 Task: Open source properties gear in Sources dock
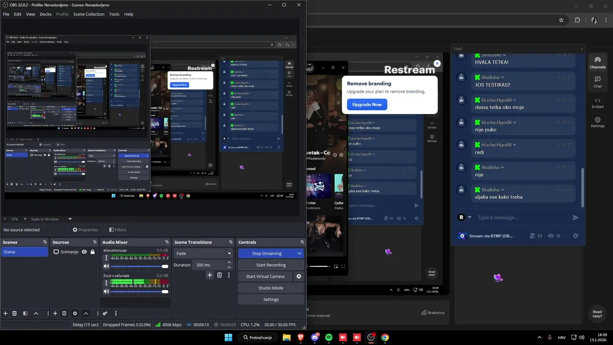[75, 313]
